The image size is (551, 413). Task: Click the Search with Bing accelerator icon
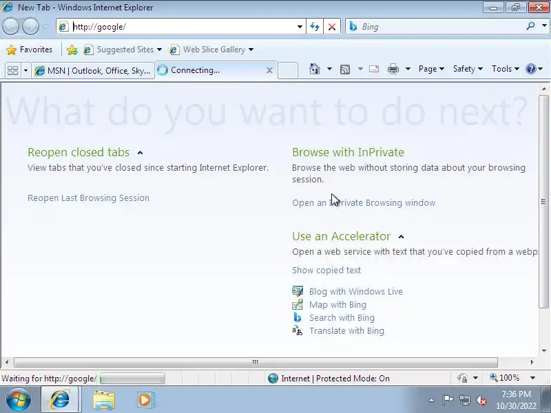[298, 317]
